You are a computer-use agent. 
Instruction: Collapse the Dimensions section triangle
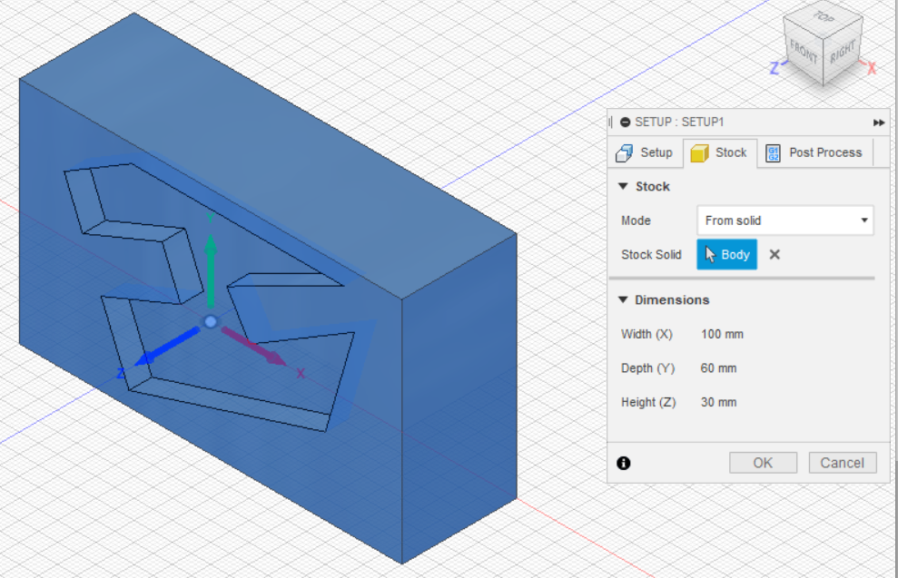point(623,299)
